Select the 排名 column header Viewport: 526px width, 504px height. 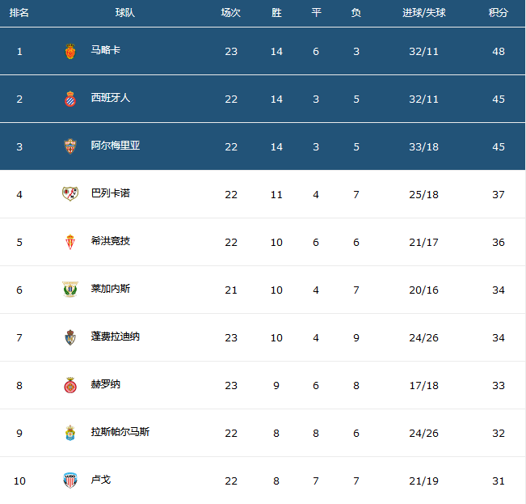point(19,13)
